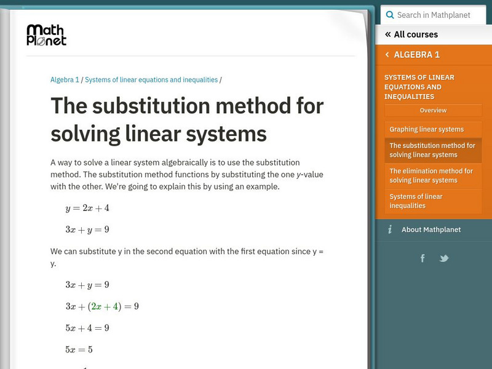Screen dimensions: 492x369
Task: Go back to ALGEBRA 1 course menu
Action: click(x=417, y=55)
